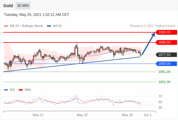The width and height of the screenshot is (178, 120).
Task: Click the 1890.00 red resistance price tag
Action: [x=166, y=42]
